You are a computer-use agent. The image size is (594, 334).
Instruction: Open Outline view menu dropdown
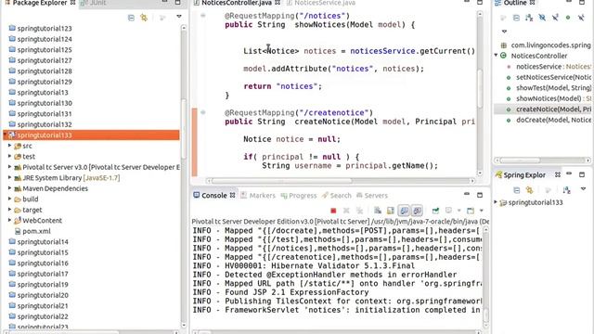point(504,32)
